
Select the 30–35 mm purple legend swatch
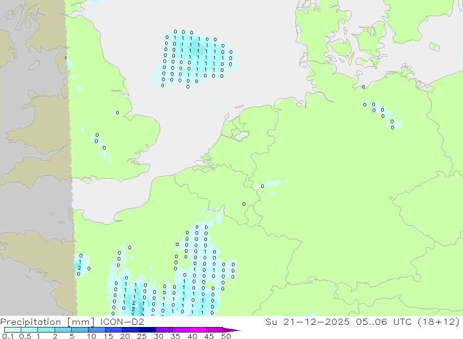164,330
